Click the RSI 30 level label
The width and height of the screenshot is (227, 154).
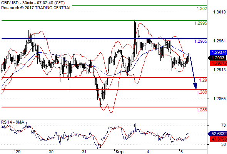(224, 144)
